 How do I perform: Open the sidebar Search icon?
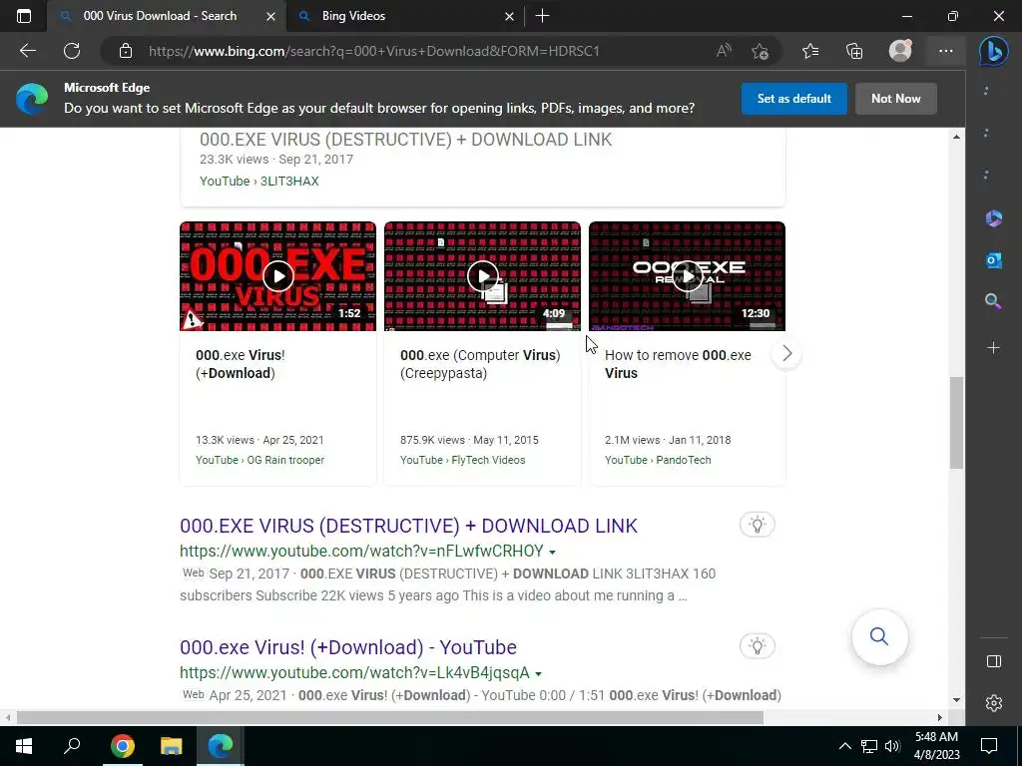993,301
